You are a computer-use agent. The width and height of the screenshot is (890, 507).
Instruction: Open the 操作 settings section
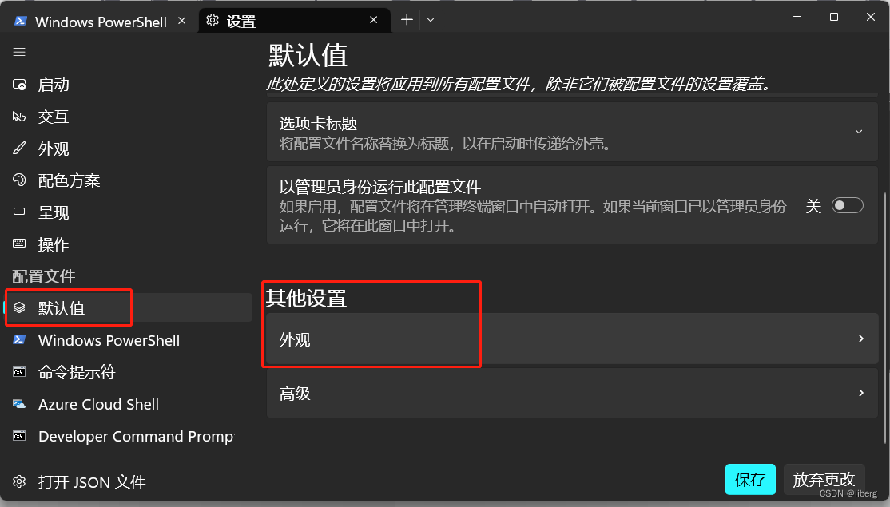click(x=52, y=244)
